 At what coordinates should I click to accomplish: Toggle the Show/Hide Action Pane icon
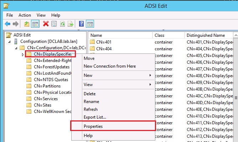[x=90, y=24]
